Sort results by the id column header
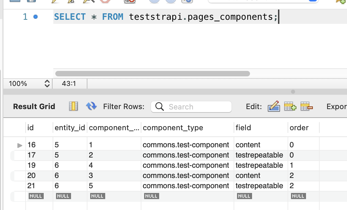Image resolution: width=347 pixels, height=210 pixels. [30, 127]
